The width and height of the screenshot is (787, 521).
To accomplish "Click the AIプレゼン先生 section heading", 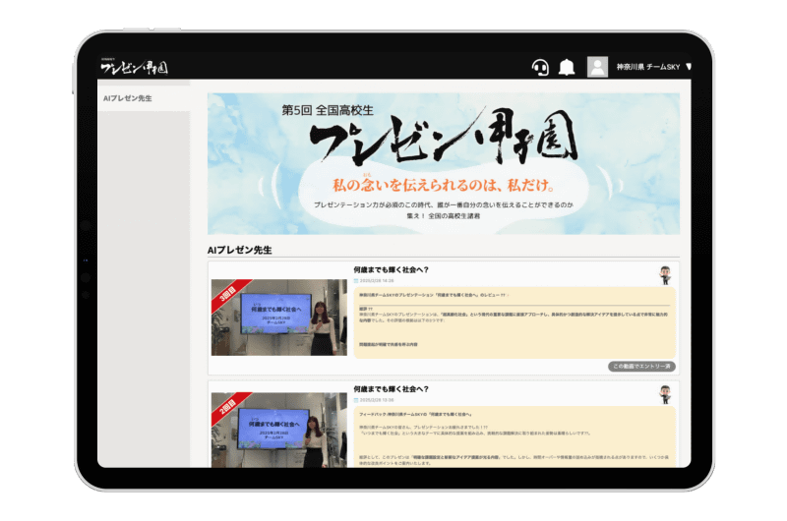I will tap(239, 250).
